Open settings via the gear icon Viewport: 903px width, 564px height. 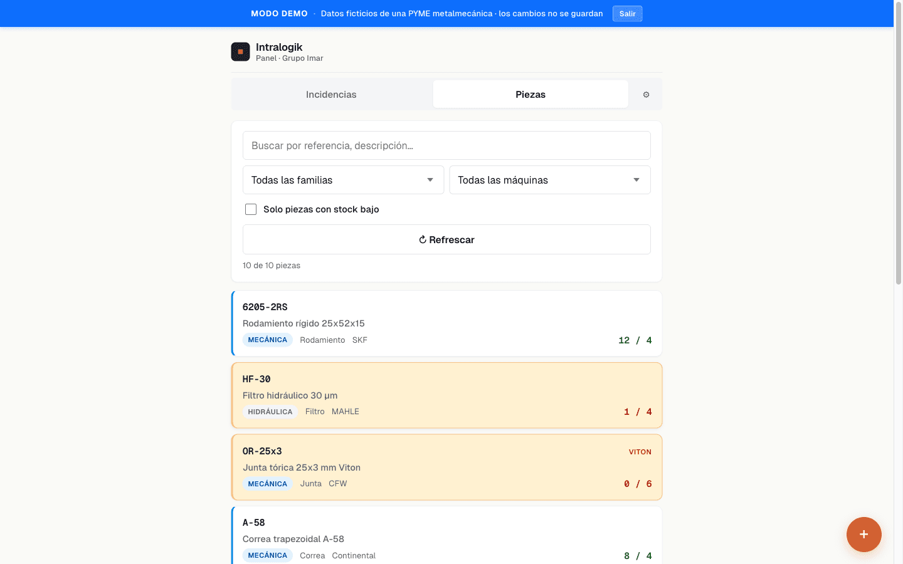pyautogui.click(x=646, y=95)
